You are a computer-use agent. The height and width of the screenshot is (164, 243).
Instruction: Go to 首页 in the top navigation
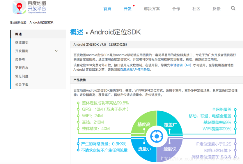point(107,9)
